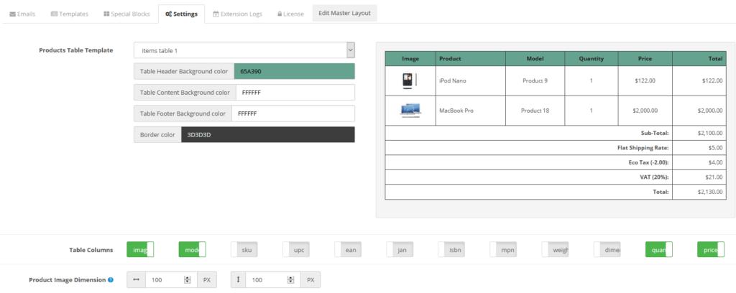736x293 pixels.
Task: Click the 'Flat Shipping Rate:' row label
Action: [643, 148]
